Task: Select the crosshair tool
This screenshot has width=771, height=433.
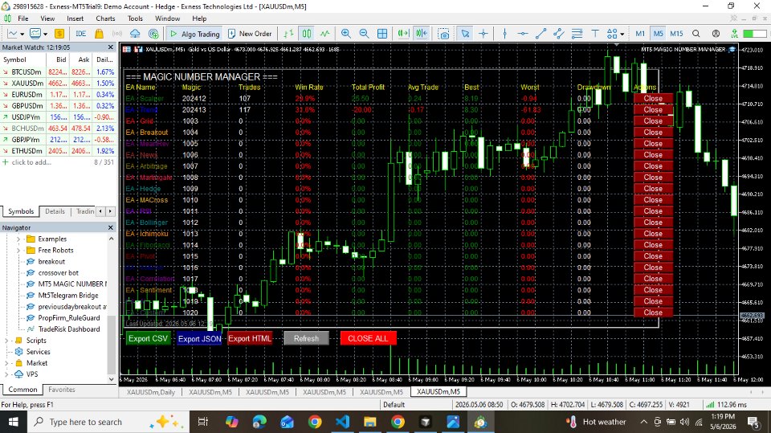Action: click(483, 34)
